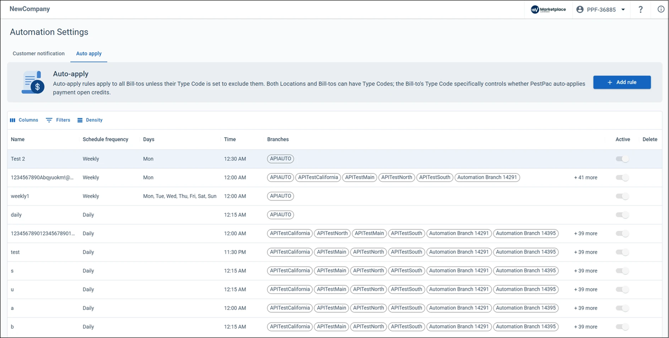Open the Filters panel

58,120
